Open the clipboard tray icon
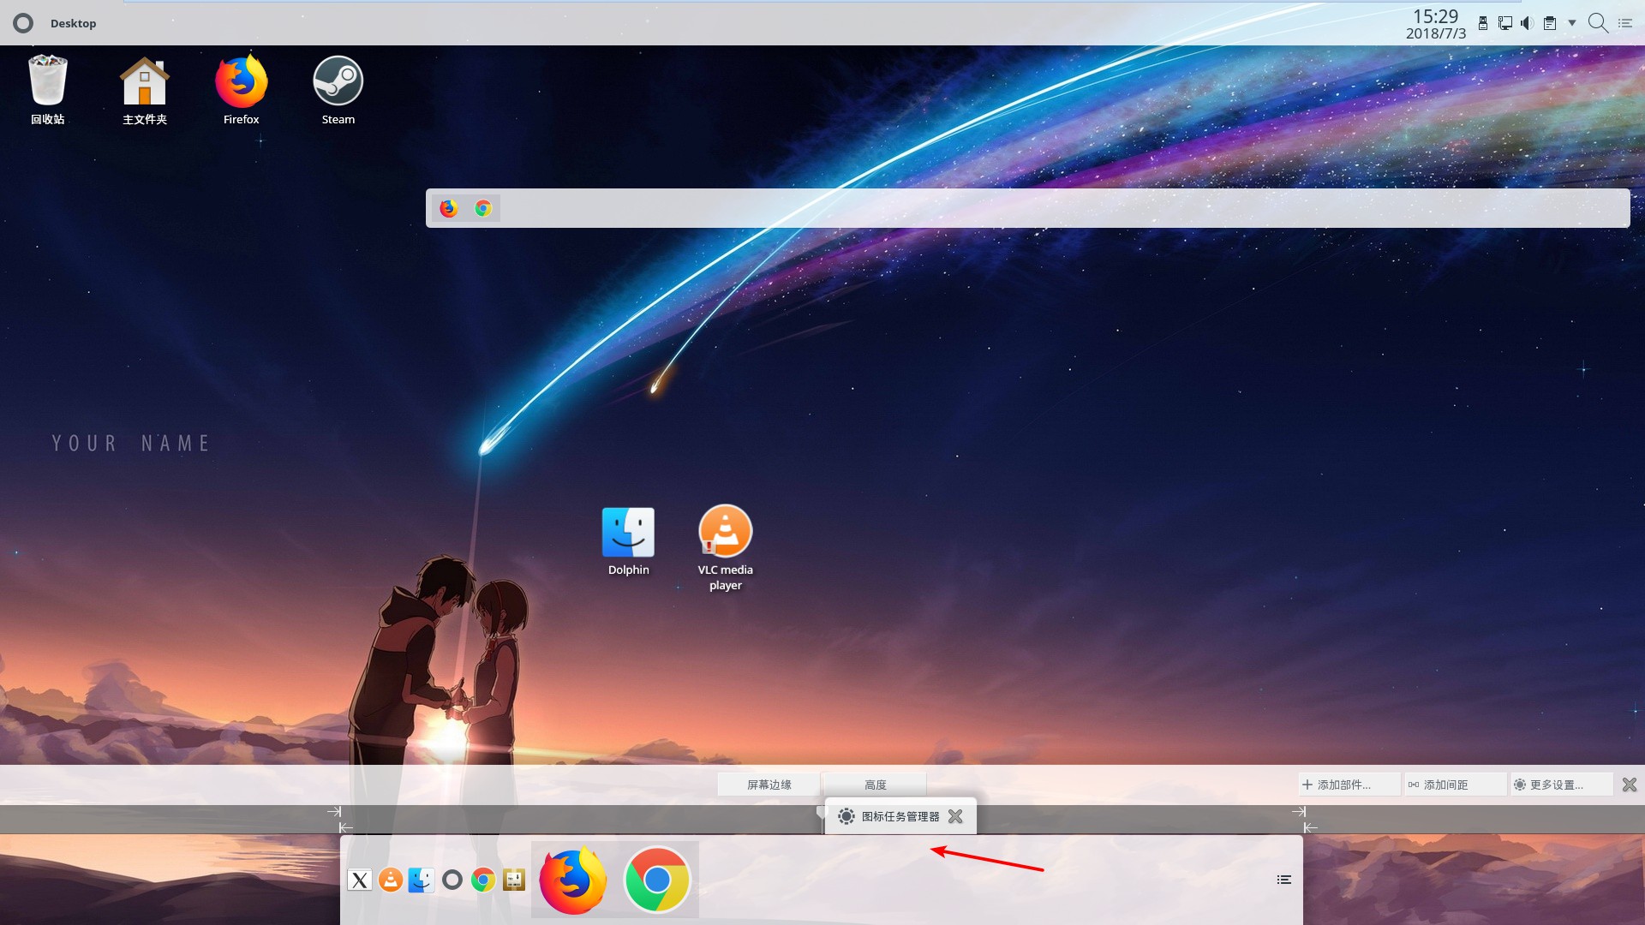This screenshot has height=925, width=1645. 1550,23
